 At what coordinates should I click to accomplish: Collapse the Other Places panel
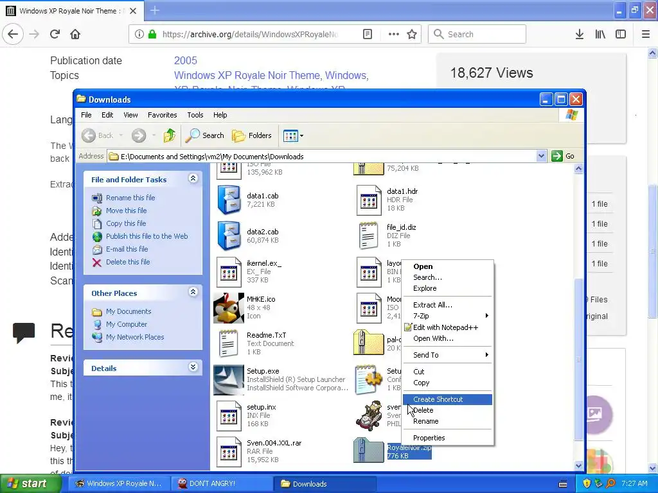point(193,292)
